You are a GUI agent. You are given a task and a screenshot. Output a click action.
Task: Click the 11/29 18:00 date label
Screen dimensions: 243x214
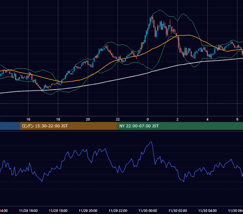(58, 210)
